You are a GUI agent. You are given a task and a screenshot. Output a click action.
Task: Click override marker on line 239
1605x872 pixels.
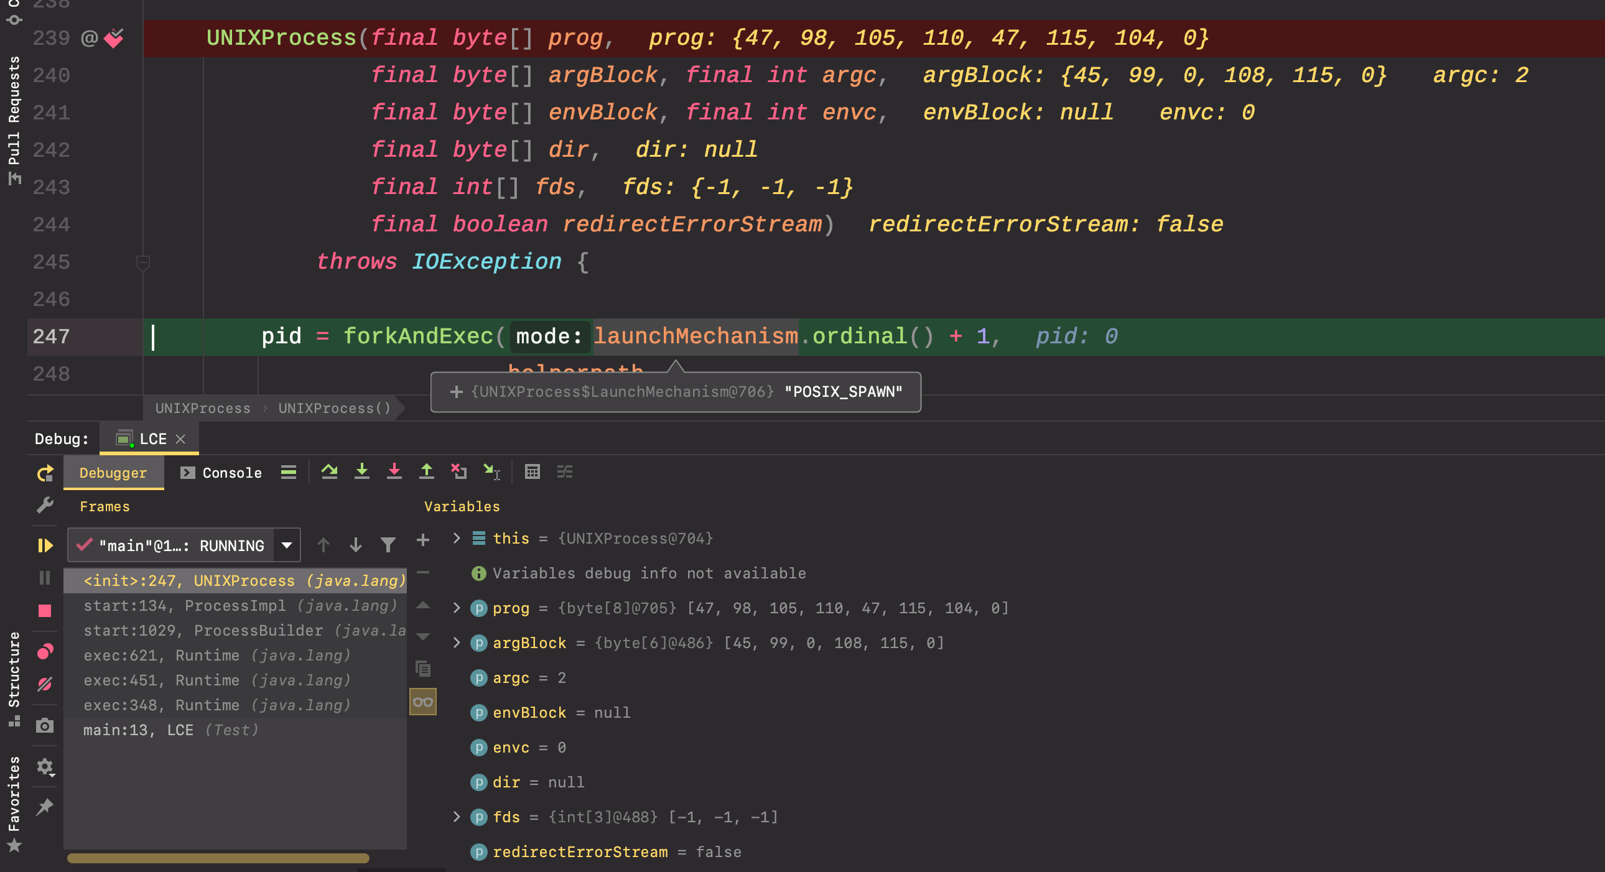[x=89, y=38]
